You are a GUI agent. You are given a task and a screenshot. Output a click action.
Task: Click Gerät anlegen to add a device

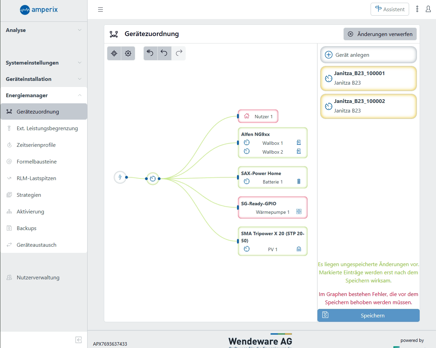click(x=368, y=55)
